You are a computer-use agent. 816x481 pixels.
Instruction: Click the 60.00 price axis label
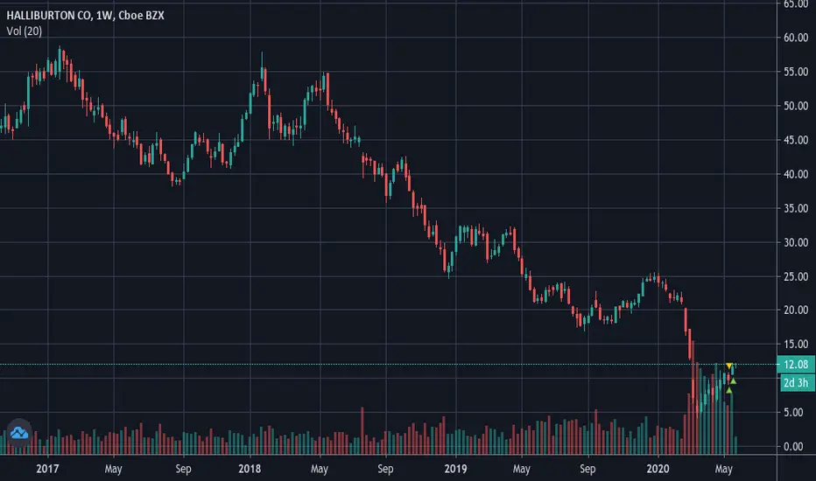point(796,38)
